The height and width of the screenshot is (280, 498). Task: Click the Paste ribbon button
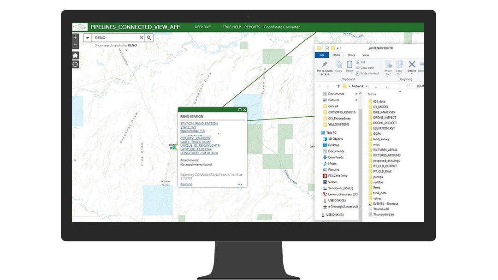pyautogui.click(x=350, y=67)
